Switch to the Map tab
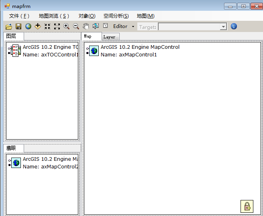Viewport: 263px width, 216px height. tap(92, 36)
